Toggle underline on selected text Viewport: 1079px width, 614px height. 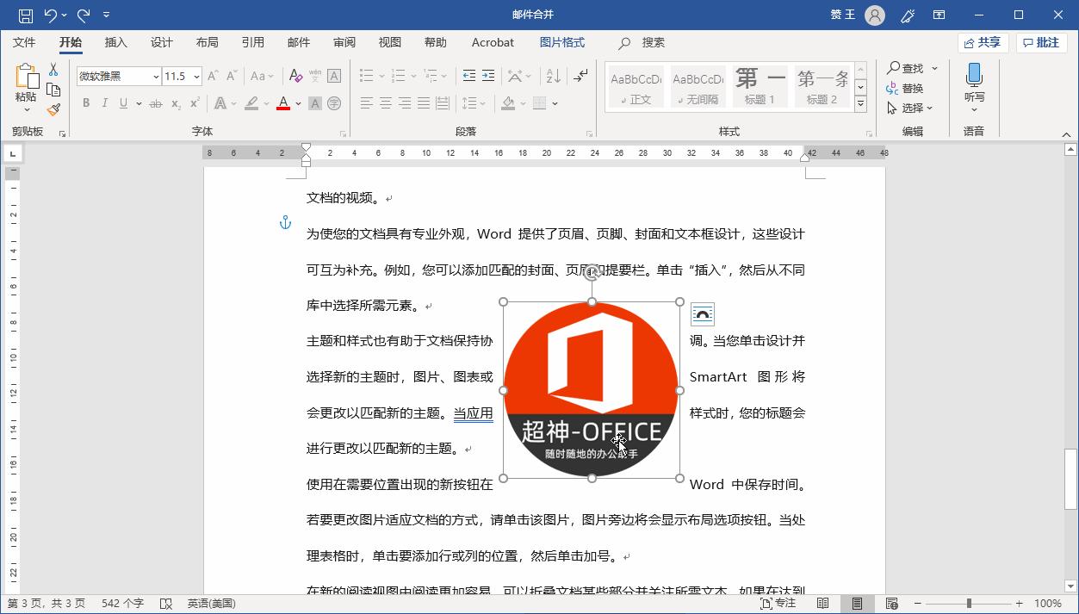click(123, 102)
